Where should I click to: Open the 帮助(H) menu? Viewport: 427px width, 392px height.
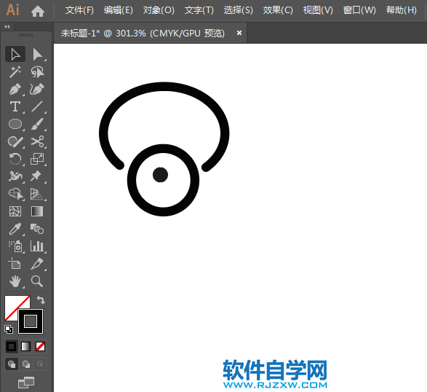click(x=402, y=10)
